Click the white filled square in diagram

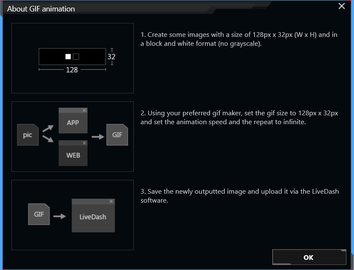(68, 56)
